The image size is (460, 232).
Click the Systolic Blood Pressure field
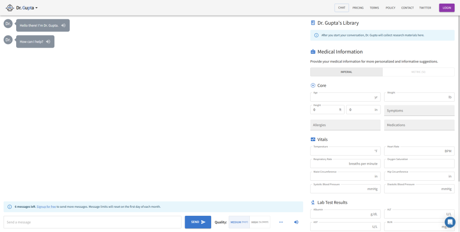(x=345, y=189)
